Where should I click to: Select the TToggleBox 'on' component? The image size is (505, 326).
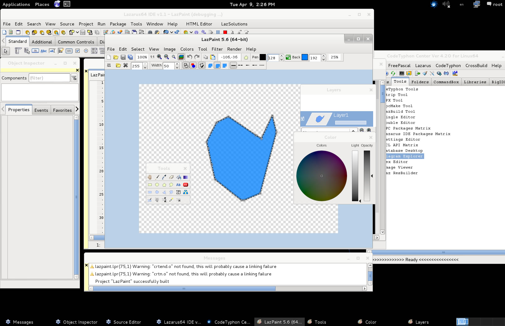click(x=69, y=51)
